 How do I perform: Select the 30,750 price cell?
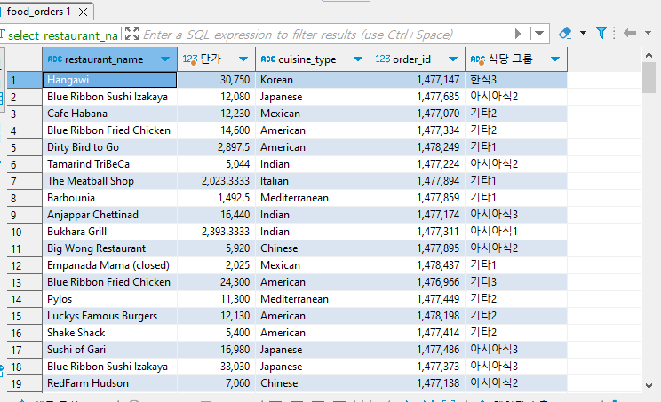216,80
